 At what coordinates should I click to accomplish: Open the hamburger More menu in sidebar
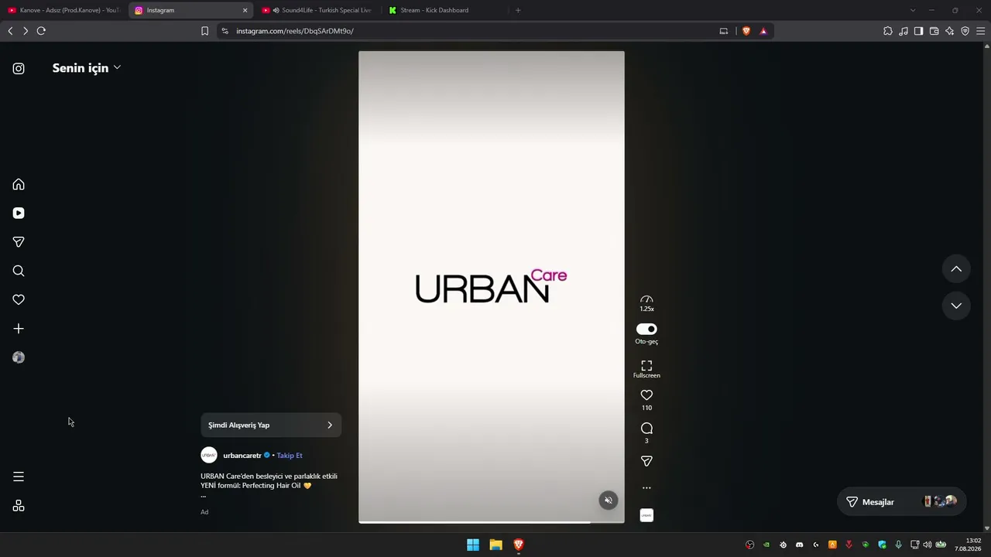click(19, 477)
